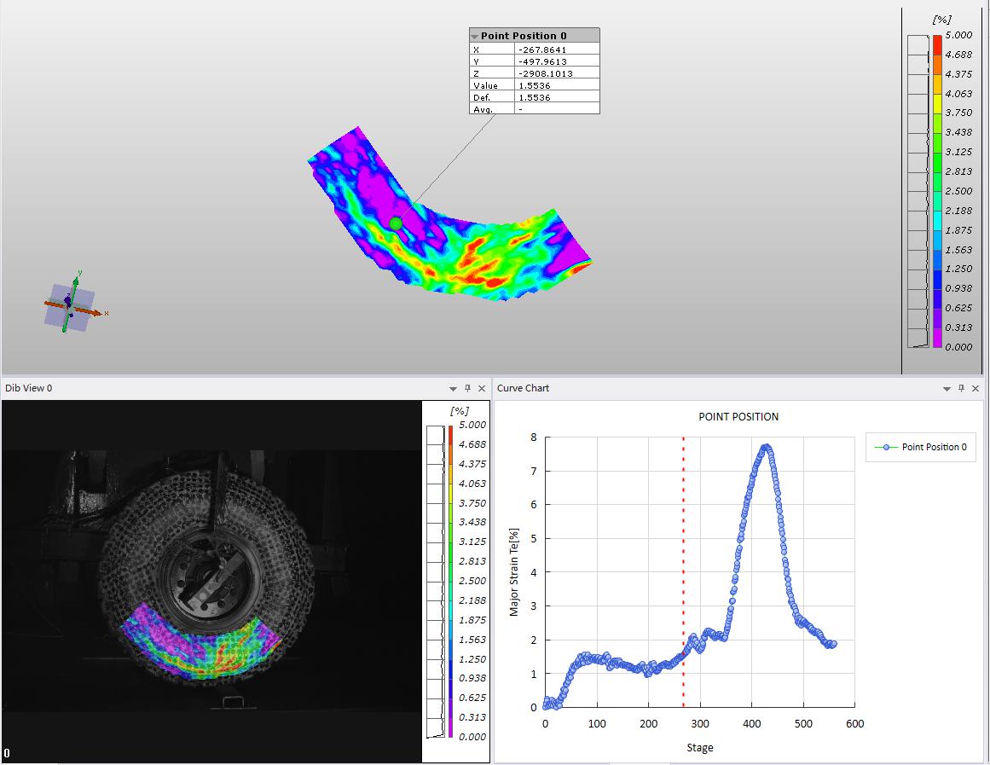
Task: Close the Dib View 0 panel
Action: tap(482, 388)
